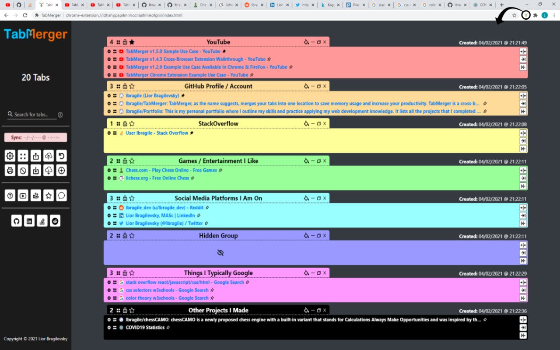Collapse the Social Media Platforms group
This screenshot has width=560, height=350.
312,199
